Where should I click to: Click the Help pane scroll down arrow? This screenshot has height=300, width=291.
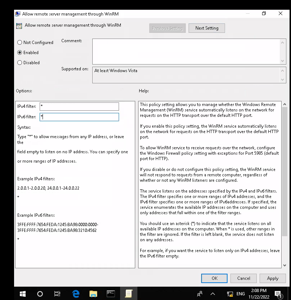[x=285, y=265]
